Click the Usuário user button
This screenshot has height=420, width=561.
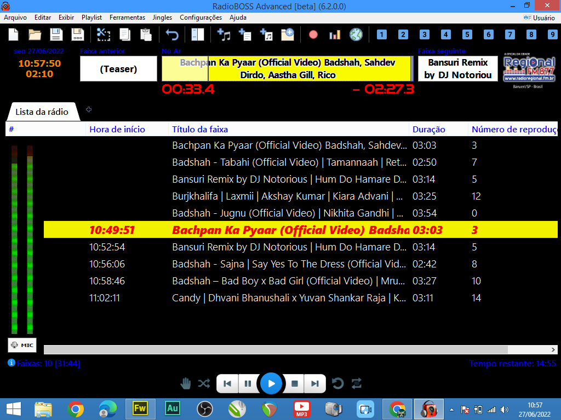(539, 17)
